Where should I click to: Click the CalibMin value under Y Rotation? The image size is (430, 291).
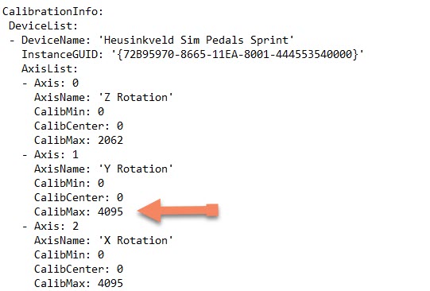tap(101, 183)
